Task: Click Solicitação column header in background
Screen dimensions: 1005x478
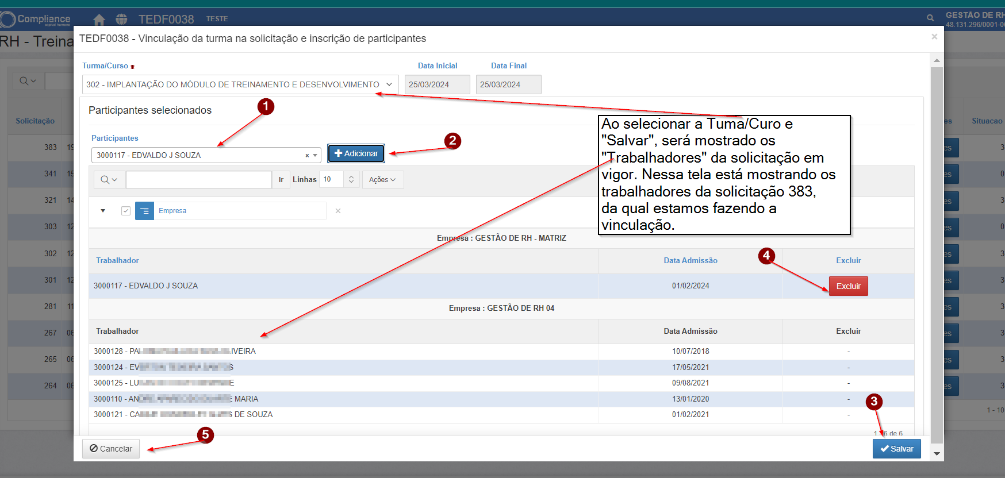Action: pyautogui.click(x=35, y=121)
